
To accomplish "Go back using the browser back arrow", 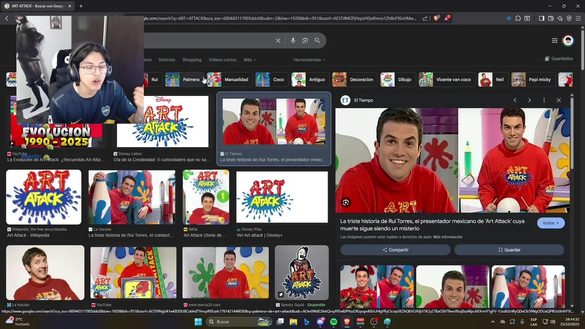I will click(7, 18).
